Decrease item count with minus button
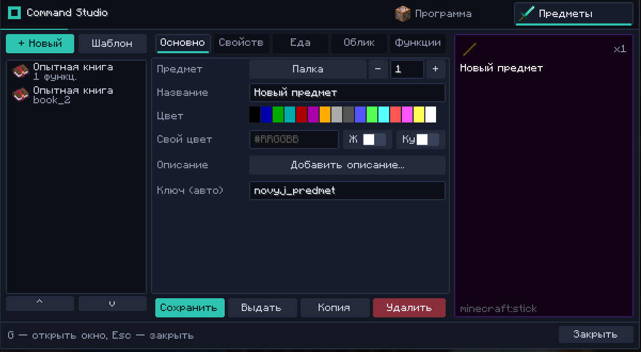The height and width of the screenshot is (352, 641). [378, 69]
